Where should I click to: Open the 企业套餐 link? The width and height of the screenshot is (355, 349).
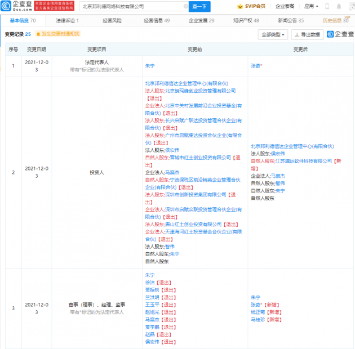point(285,6)
